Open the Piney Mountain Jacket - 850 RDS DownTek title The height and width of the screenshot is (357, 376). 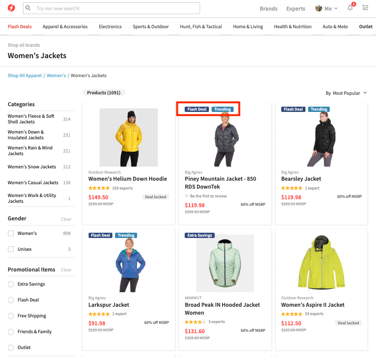point(220,183)
